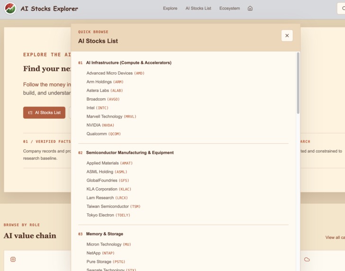The width and height of the screenshot is (345, 271).
Task: Open the View all link at right
Action: pos(335,237)
